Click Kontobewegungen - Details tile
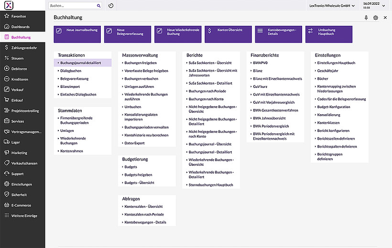This screenshot has width=392, height=248. coord(279,34)
